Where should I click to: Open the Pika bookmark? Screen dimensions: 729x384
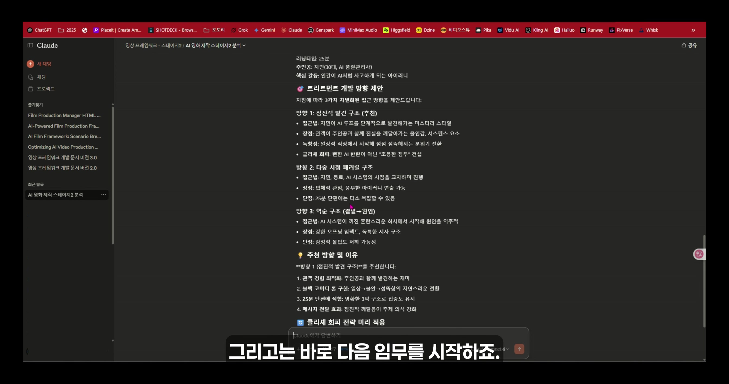[x=483, y=30]
